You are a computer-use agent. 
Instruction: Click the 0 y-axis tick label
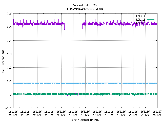pyautogui.click(x=11, y=95)
